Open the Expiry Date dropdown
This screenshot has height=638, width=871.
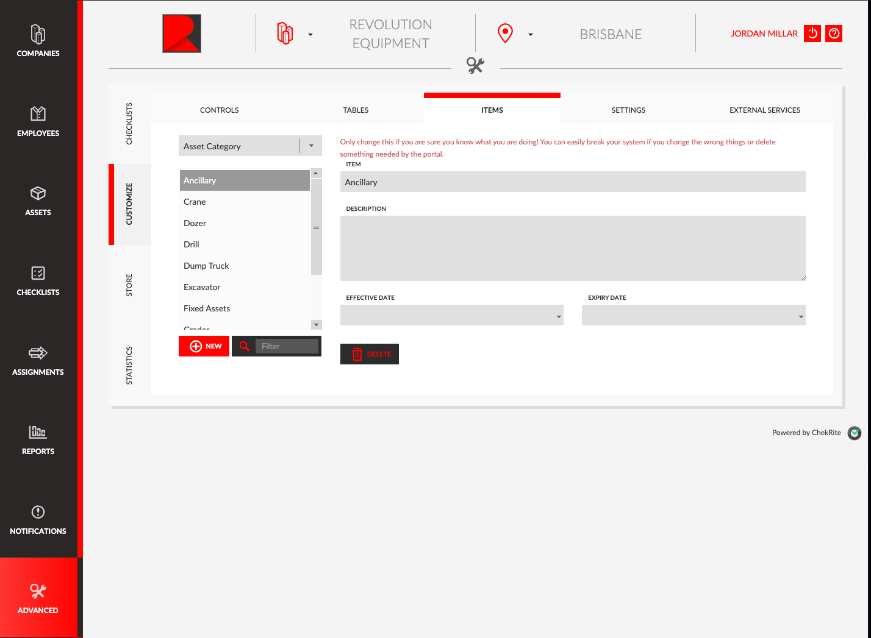694,315
